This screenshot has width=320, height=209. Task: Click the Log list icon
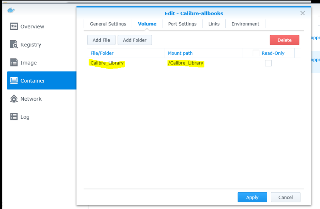[14, 117]
